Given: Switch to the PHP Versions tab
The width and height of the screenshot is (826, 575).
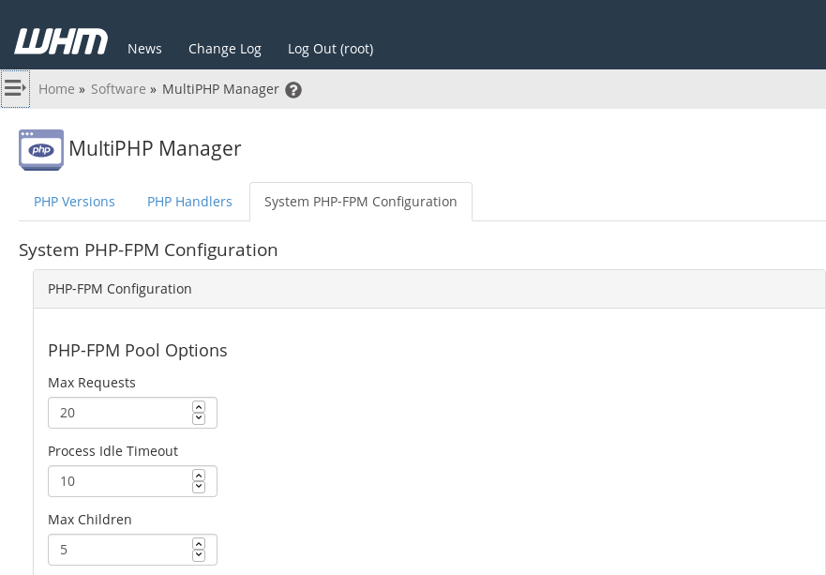Looking at the screenshot, I should coord(74,202).
